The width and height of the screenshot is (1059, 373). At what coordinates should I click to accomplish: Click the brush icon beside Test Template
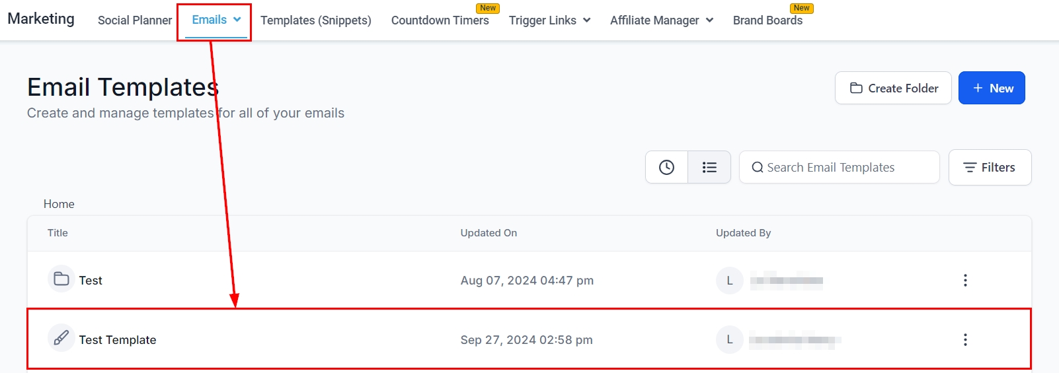pyautogui.click(x=61, y=339)
